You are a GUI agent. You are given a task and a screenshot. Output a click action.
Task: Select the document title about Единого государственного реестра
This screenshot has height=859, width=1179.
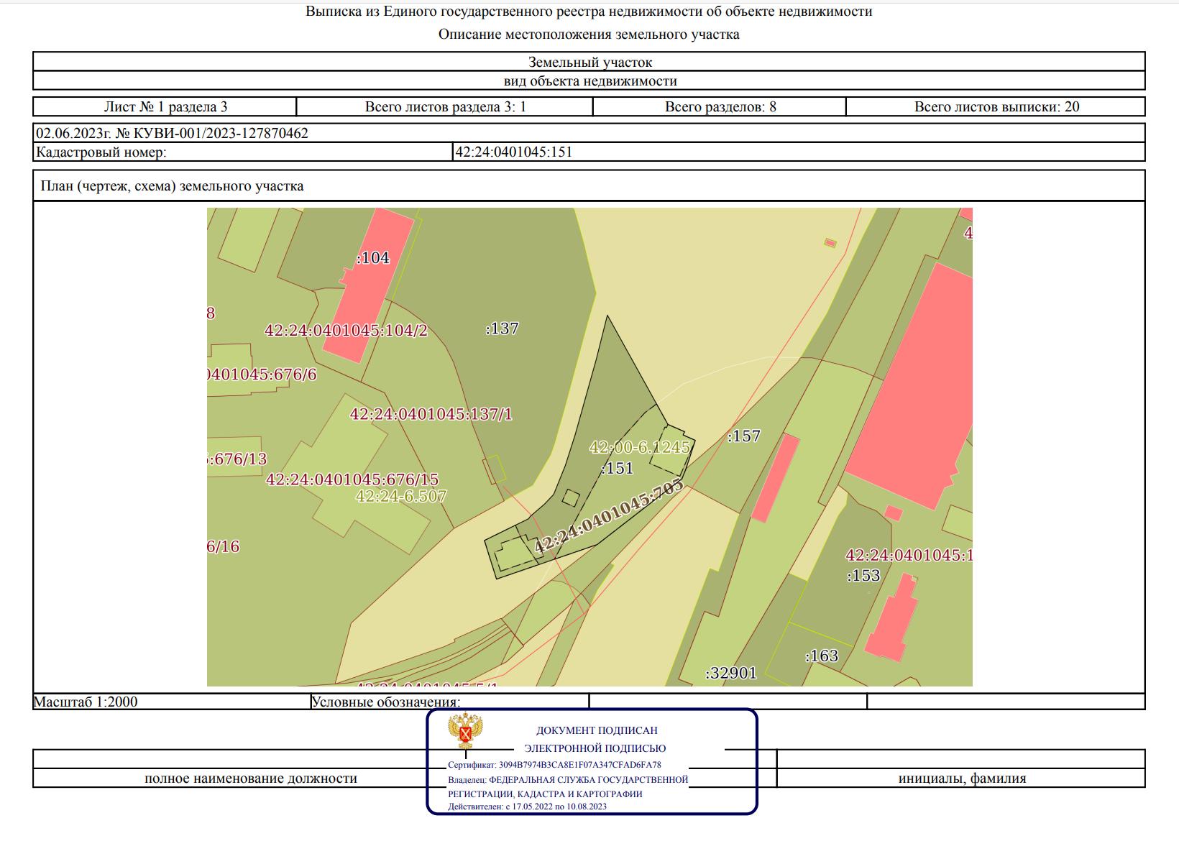589,12
